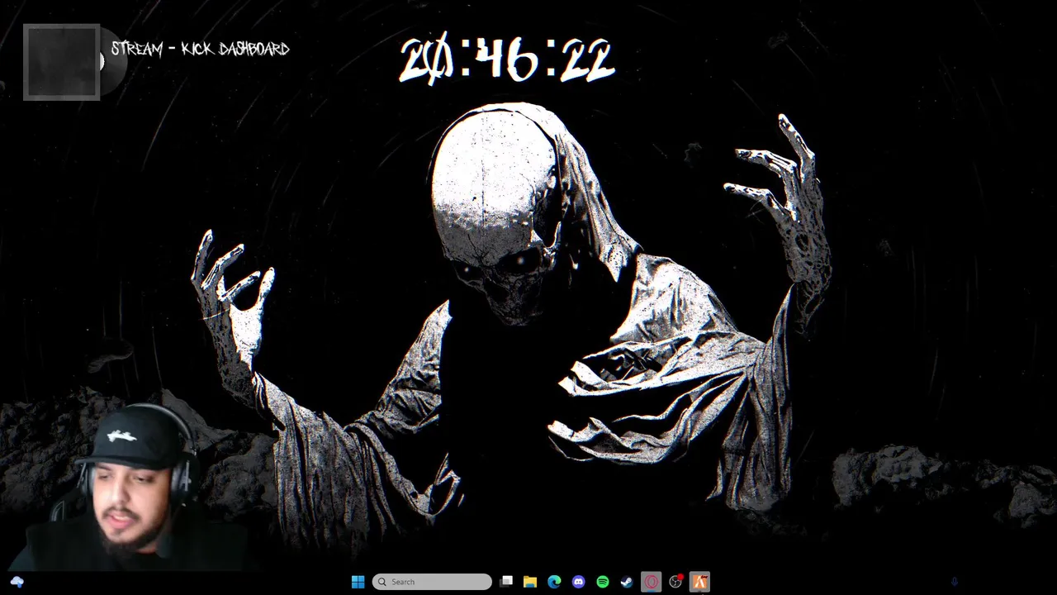1057x595 pixels.
Task: Open Discord from the taskbar
Action: click(578, 582)
